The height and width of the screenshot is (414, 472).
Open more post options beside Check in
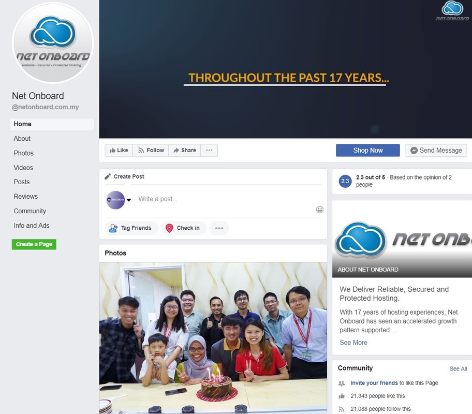click(219, 228)
